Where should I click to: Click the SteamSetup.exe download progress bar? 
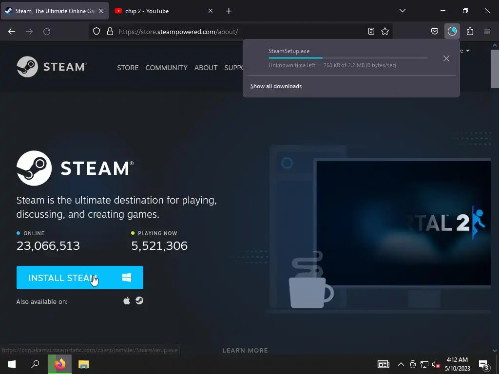(x=348, y=58)
